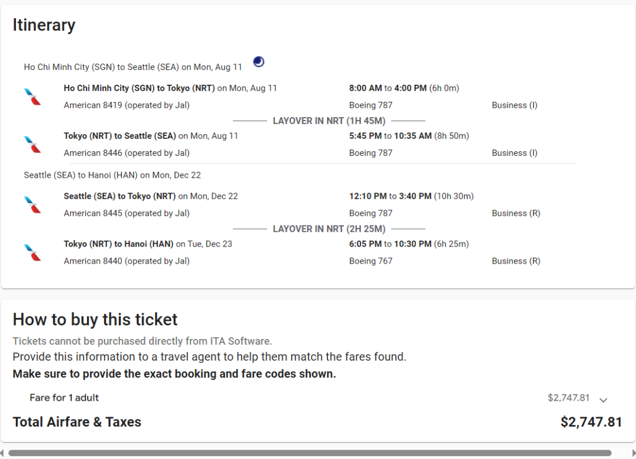Click the scrollbar left arrow
Viewport: 636px width, 459px height.
(2, 453)
